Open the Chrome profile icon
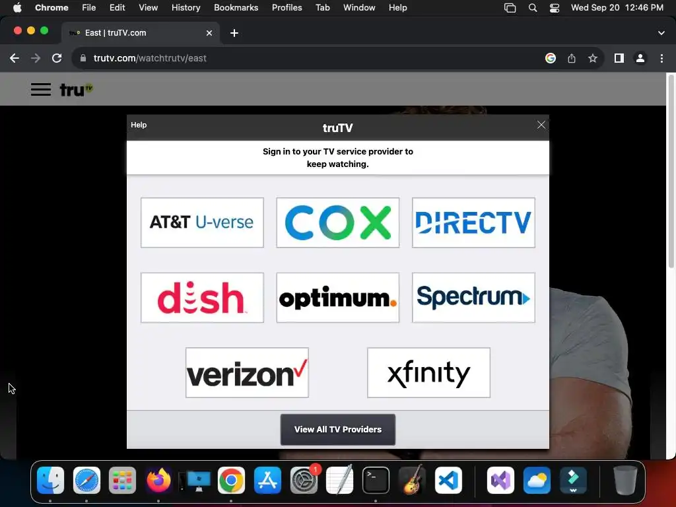This screenshot has height=507, width=676. 640,58
